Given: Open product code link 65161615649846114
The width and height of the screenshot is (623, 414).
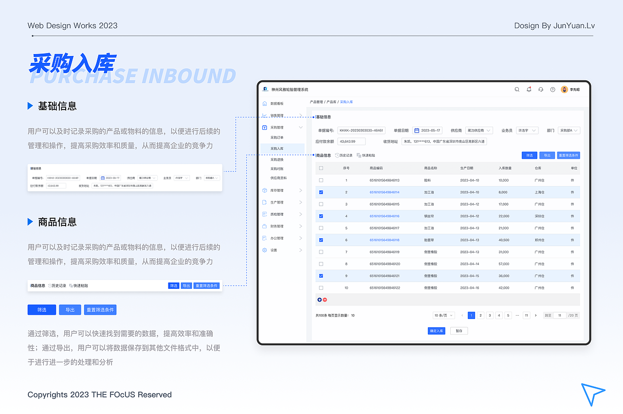Looking at the screenshot, I should [x=385, y=192].
